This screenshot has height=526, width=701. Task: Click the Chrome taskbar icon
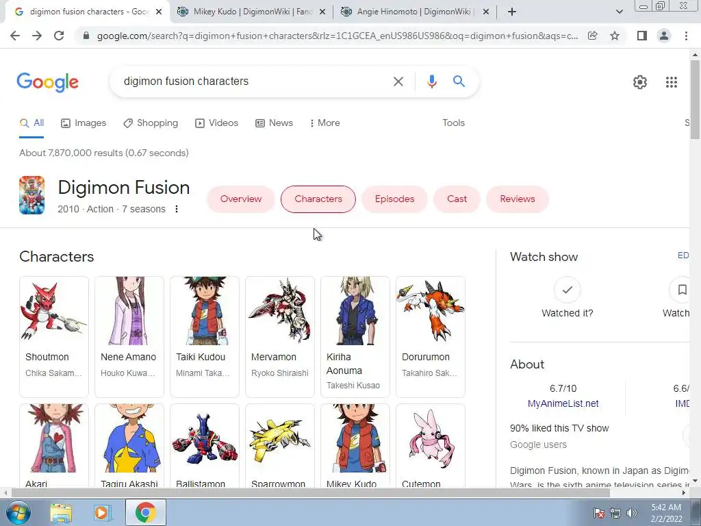click(x=145, y=512)
